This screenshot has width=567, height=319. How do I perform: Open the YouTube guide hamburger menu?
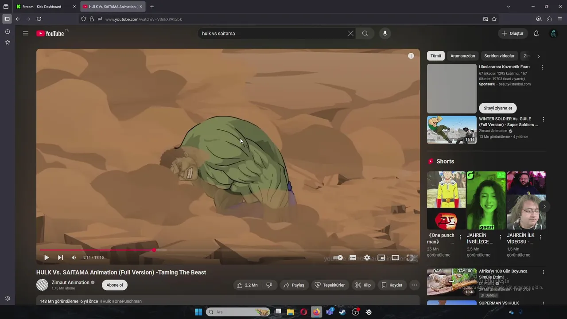26,33
